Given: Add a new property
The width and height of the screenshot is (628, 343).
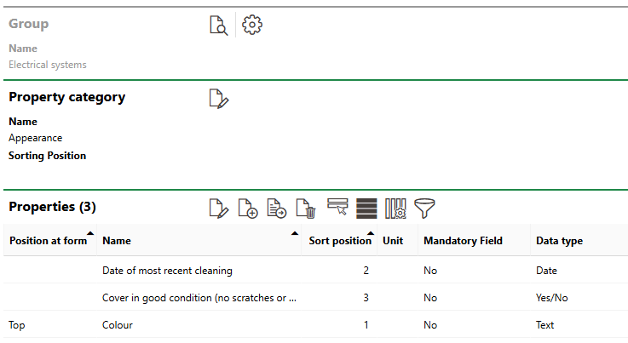Looking at the screenshot, I should click(248, 208).
